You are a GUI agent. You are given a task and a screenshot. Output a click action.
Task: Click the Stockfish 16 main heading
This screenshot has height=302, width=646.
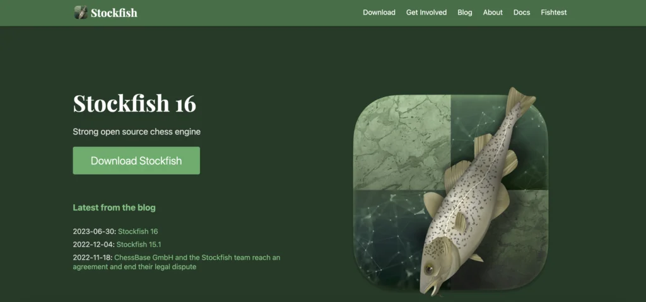click(134, 103)
